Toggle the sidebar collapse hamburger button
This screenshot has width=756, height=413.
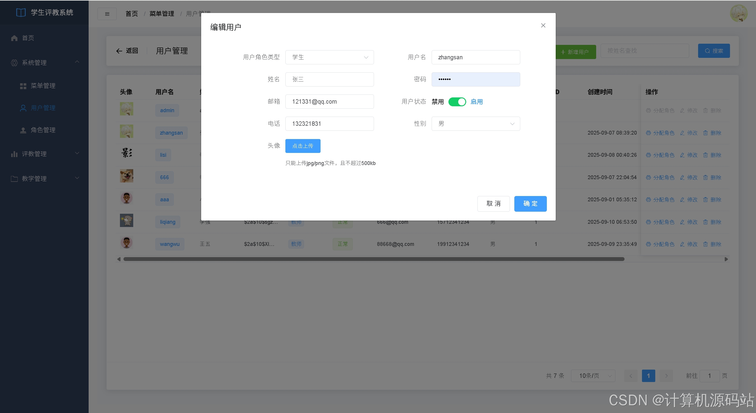coord(107,14)
